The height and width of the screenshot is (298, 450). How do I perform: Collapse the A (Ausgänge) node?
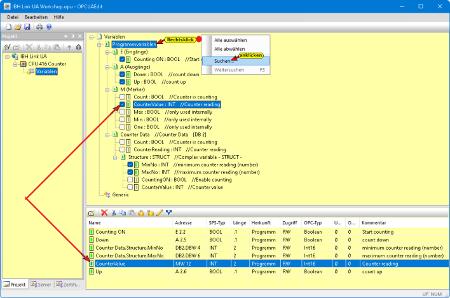107,67
